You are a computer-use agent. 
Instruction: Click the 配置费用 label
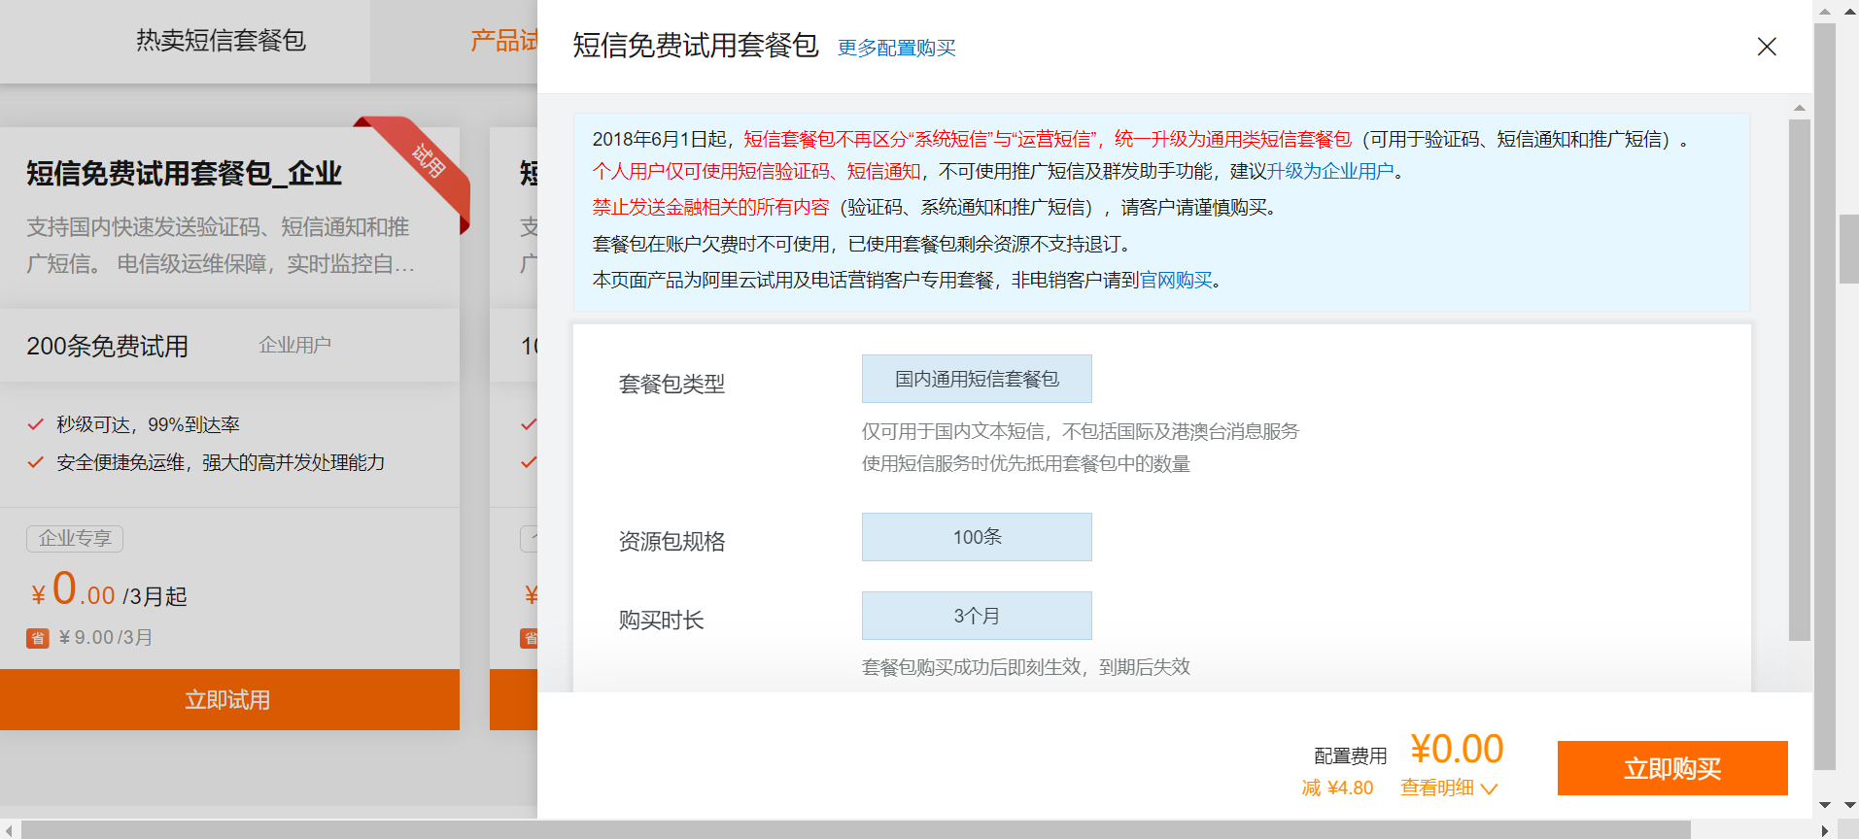[1351, 755]
